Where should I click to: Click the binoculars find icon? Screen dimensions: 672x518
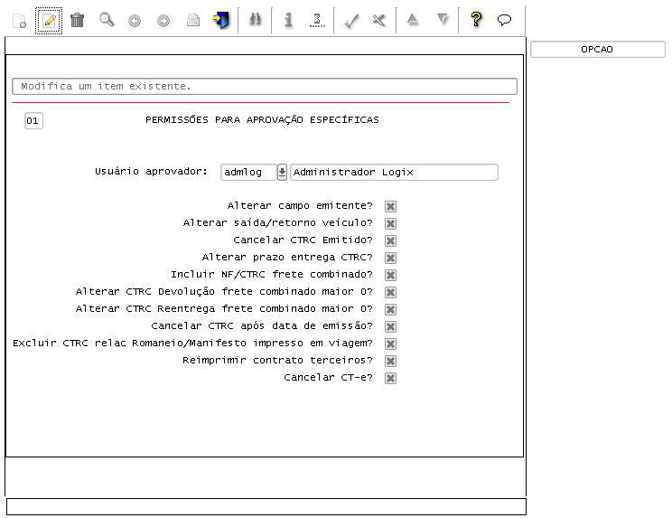coord(255,19)
